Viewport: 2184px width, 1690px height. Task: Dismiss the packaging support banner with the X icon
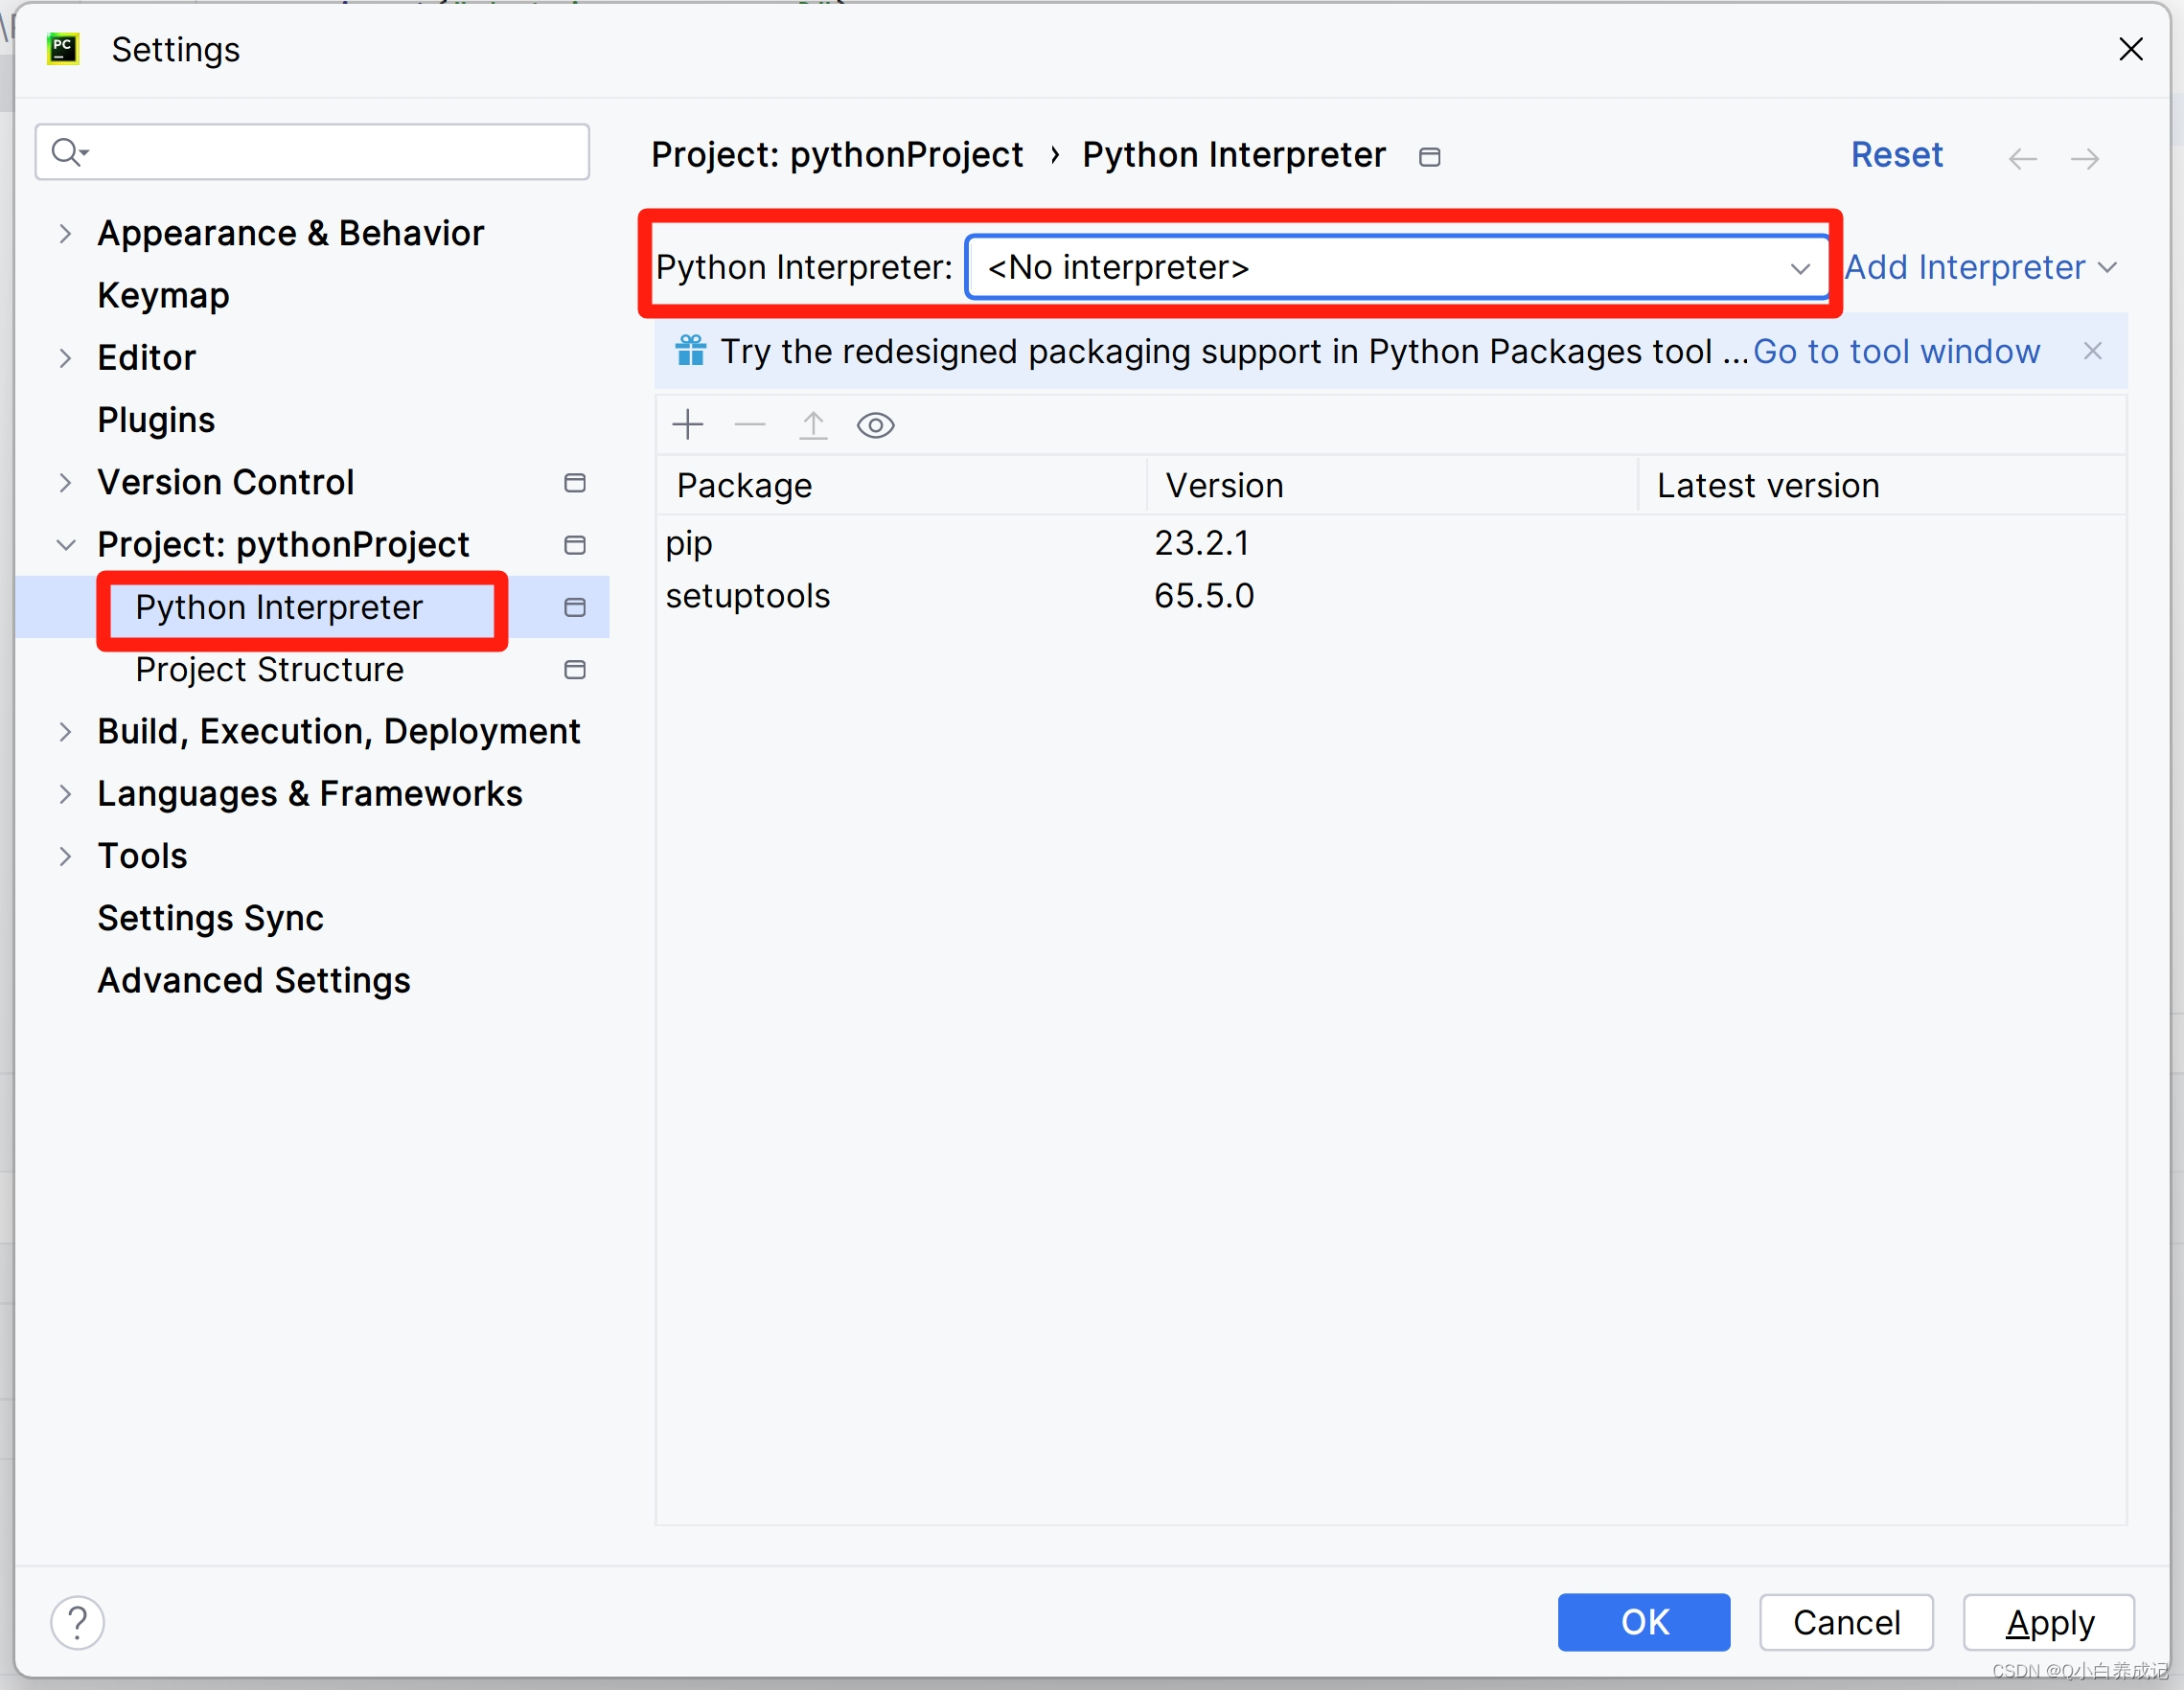pos(2093,351)
